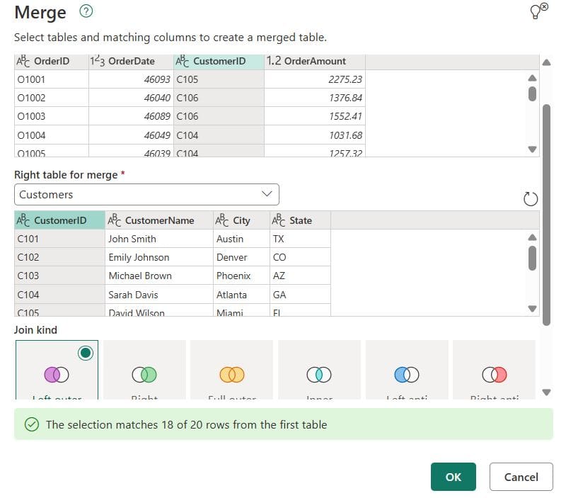Open the Customers right table dropdown
The height and width of the screenshot is (498, 566).
[146, 194]
